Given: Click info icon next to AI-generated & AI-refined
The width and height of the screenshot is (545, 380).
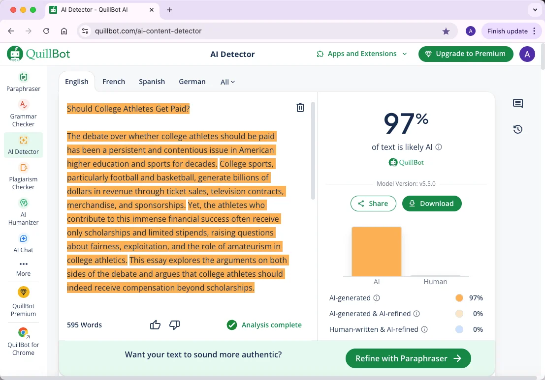Looking at the screenshot, I should click(x=417, y=314).
